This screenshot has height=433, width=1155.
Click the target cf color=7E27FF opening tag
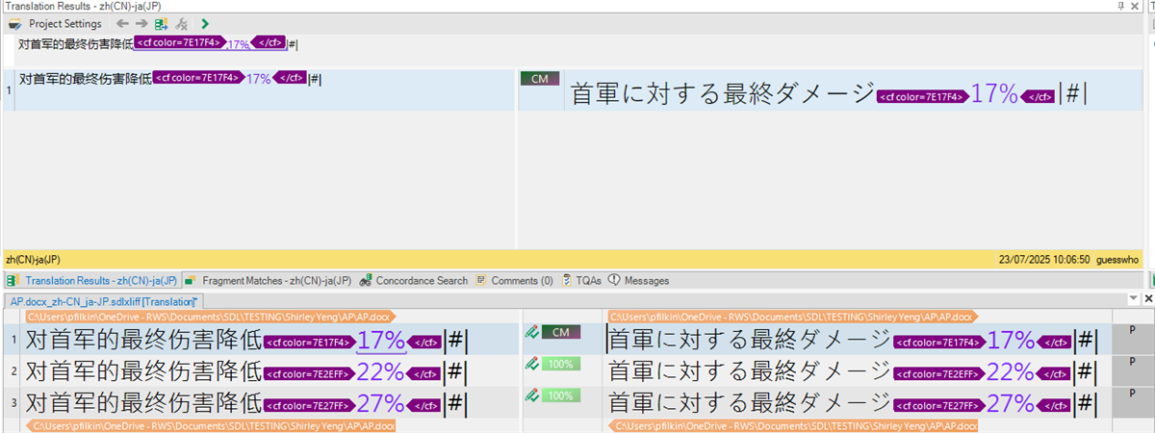coord(939,405)
